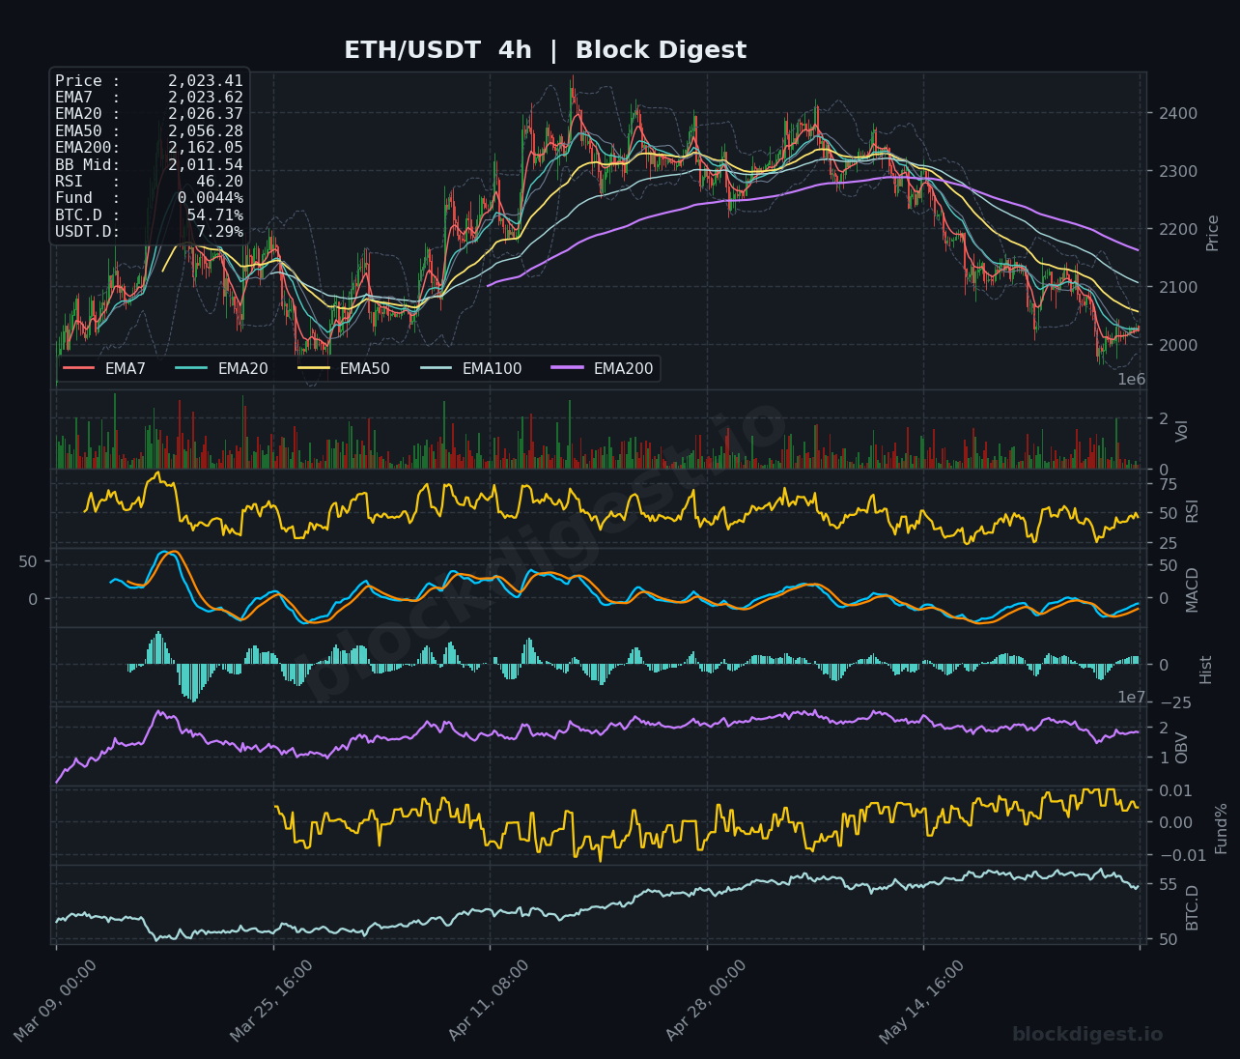Viewport: 1240px width, 1059px height.
Task: Click the EMA20 legend entry
Action: point(222,368)
